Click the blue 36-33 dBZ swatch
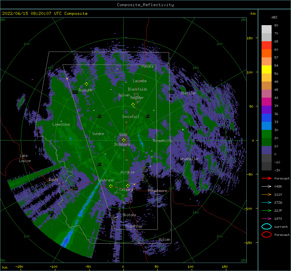291x271 pixels. [266, 118]
